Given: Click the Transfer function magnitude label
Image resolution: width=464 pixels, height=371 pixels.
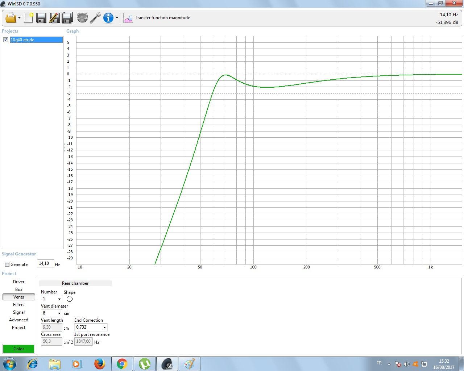Looking at the screenshot, I should click(x=162, y=18).
